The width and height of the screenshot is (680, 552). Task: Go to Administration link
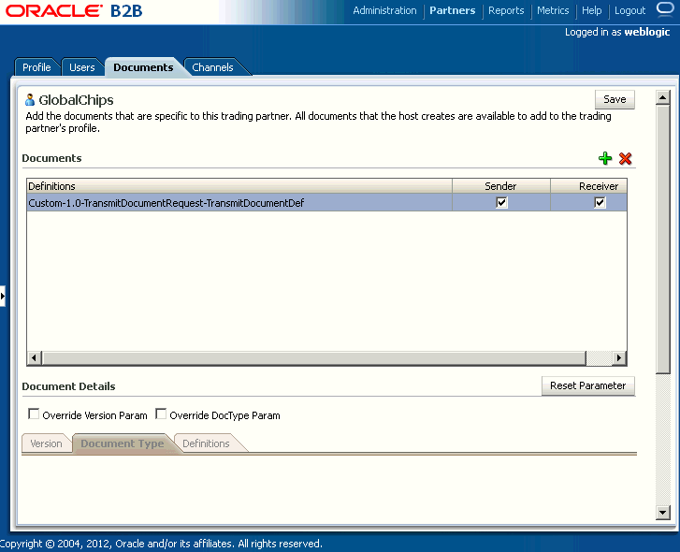coord(384,10)
